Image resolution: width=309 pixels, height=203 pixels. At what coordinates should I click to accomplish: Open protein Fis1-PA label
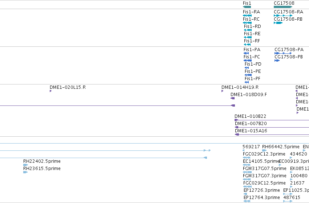(x=252, y=50)
